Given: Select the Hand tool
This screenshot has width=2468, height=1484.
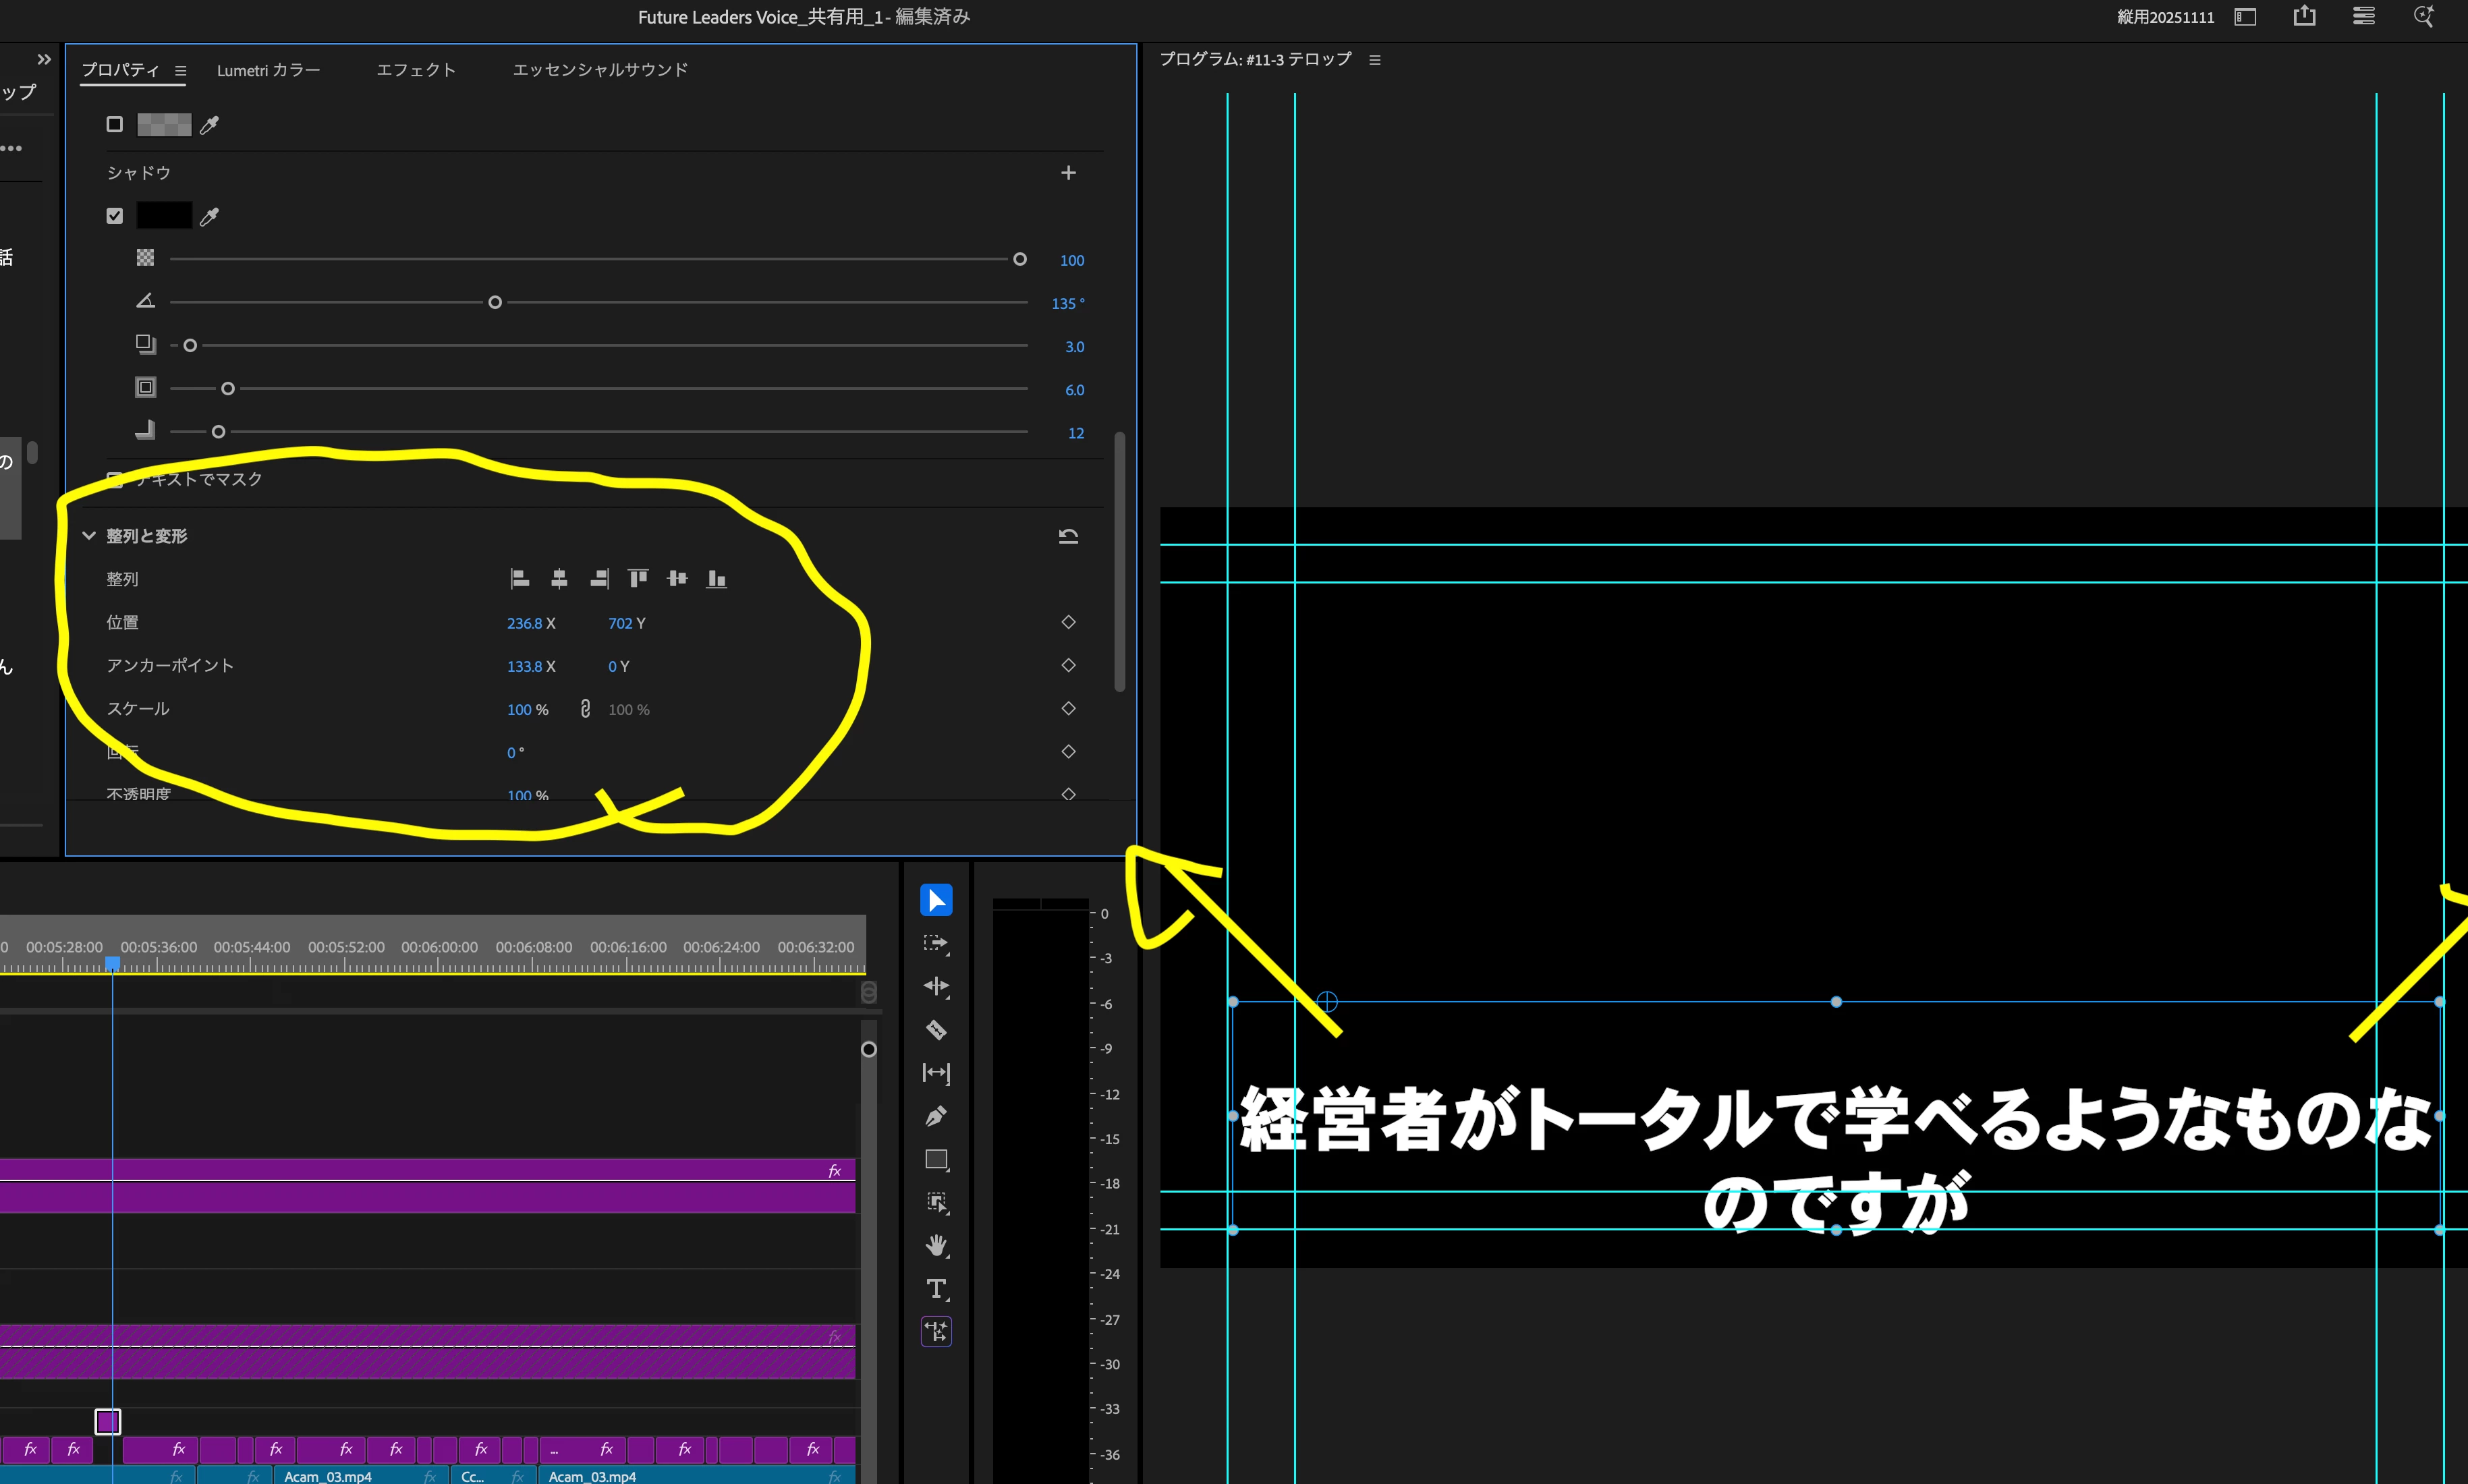Looking at the screenshot, I should pyautogui.click(x=936, y=1246).
